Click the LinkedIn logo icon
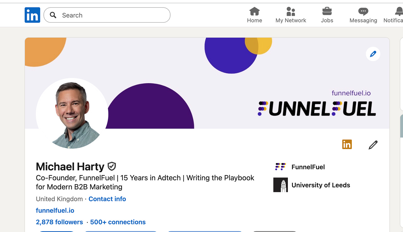Viewport: 403px width, 232px height. [x=32, y=15]
